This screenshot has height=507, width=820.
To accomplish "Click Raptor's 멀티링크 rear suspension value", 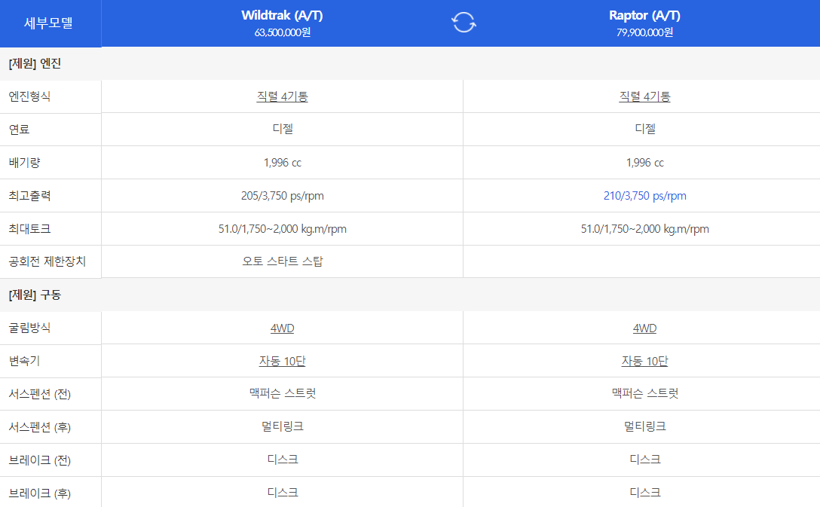I will coord(645,426).
